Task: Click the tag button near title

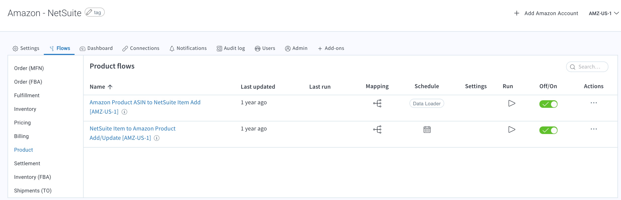Action: pos(95,12)
